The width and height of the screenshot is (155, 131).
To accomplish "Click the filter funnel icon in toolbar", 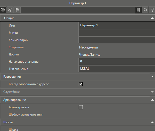I will coord(10,10).
